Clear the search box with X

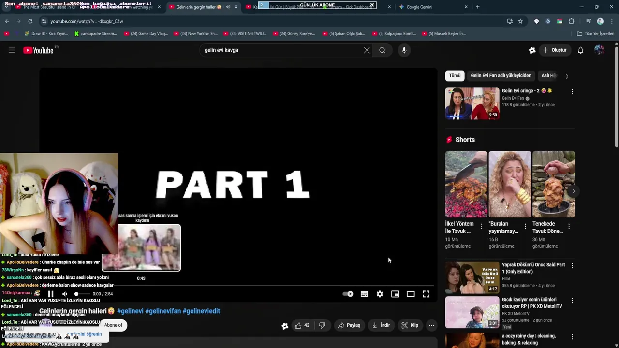click(x=367, y=50)
